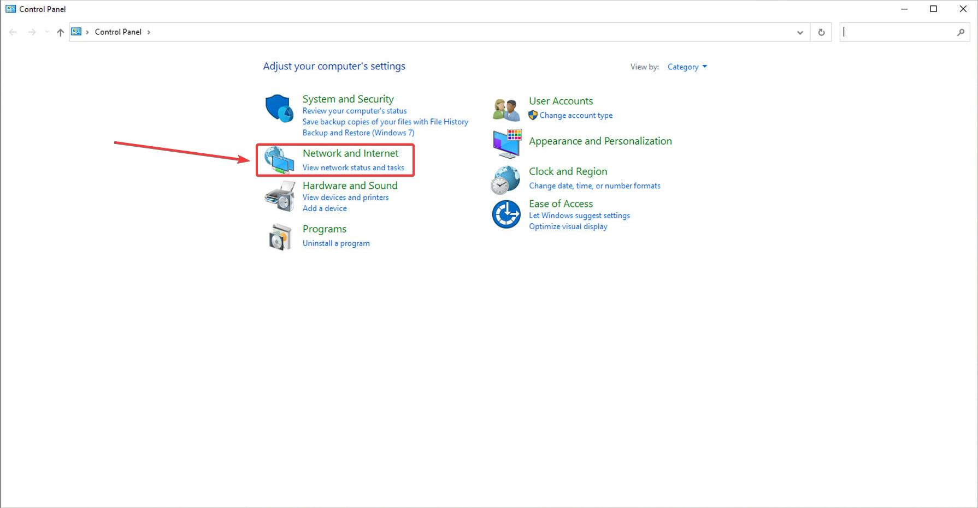Open the View by Category dropdown

click(687, 67)
